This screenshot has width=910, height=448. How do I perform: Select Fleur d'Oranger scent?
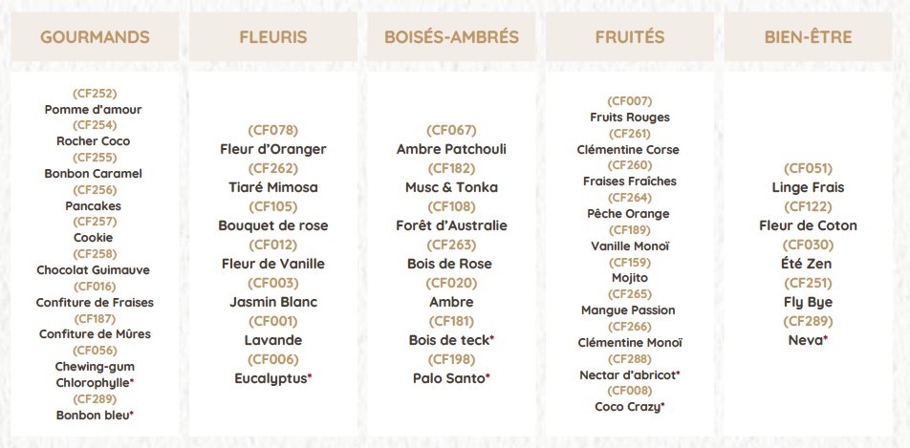272,149
